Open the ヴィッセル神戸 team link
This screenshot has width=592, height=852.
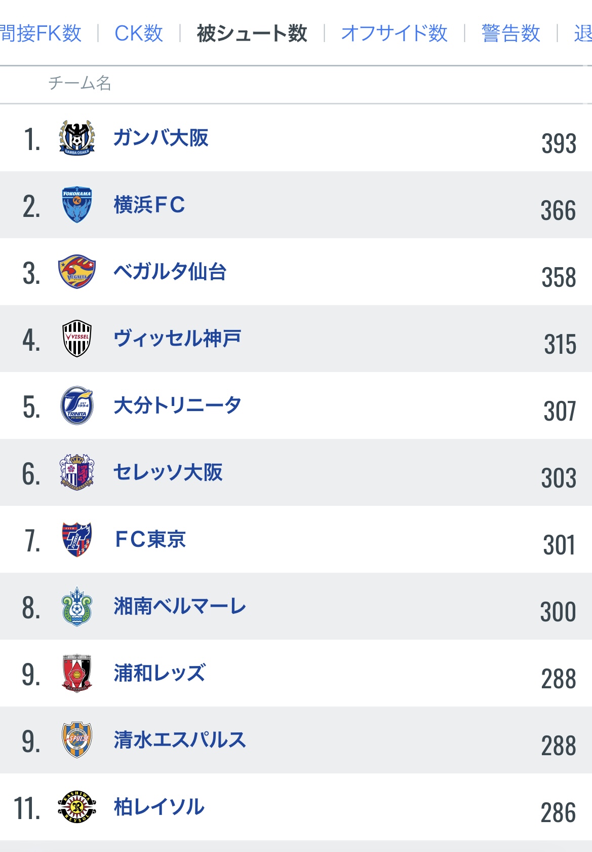(177, 339)
